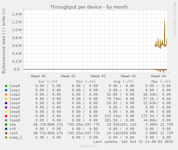Image resolution: width=178 pixels, height=150 pixels.
Task: Select the swap_1 legend label
Action: [16, 137]
